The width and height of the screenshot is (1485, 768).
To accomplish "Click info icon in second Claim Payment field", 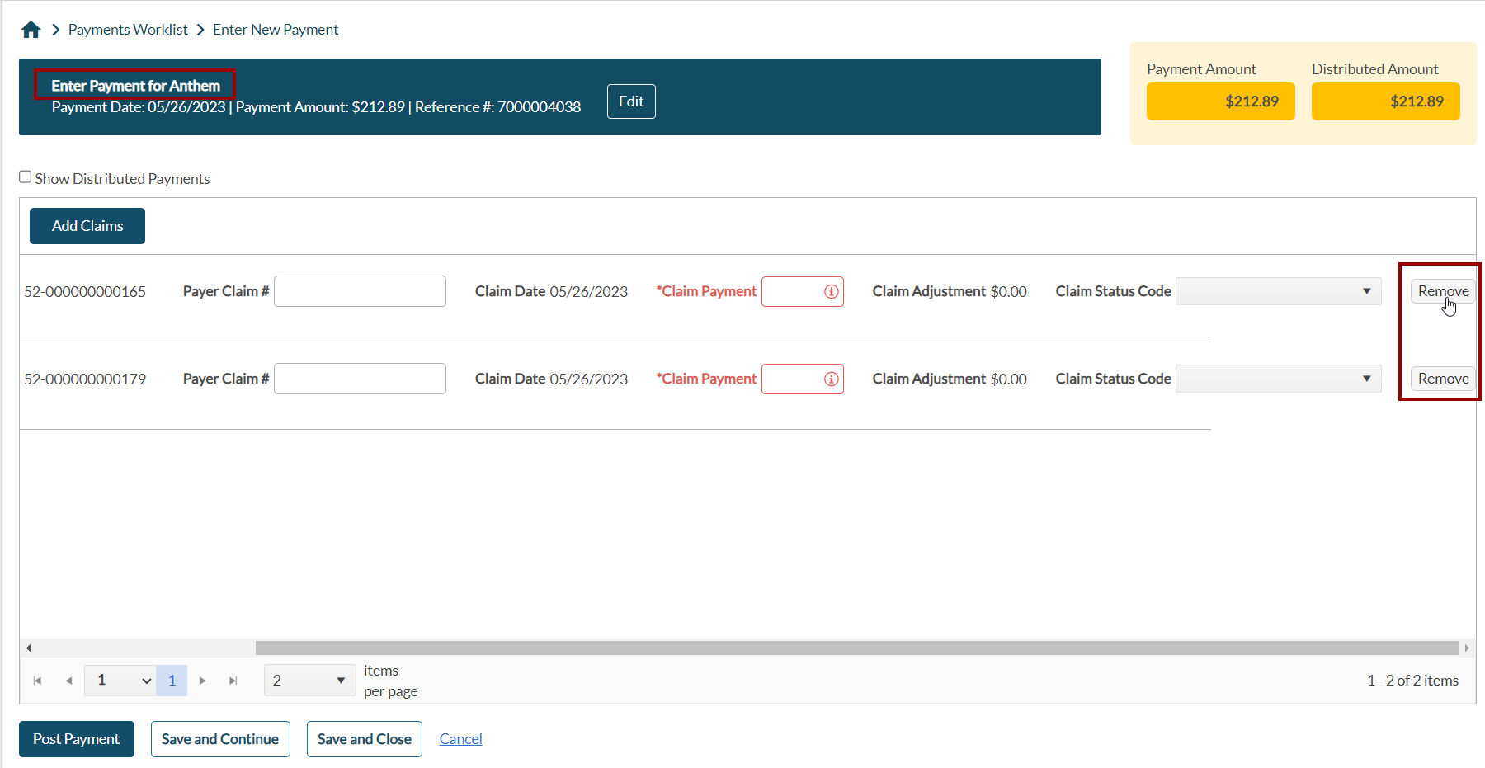I will (831, 379).
